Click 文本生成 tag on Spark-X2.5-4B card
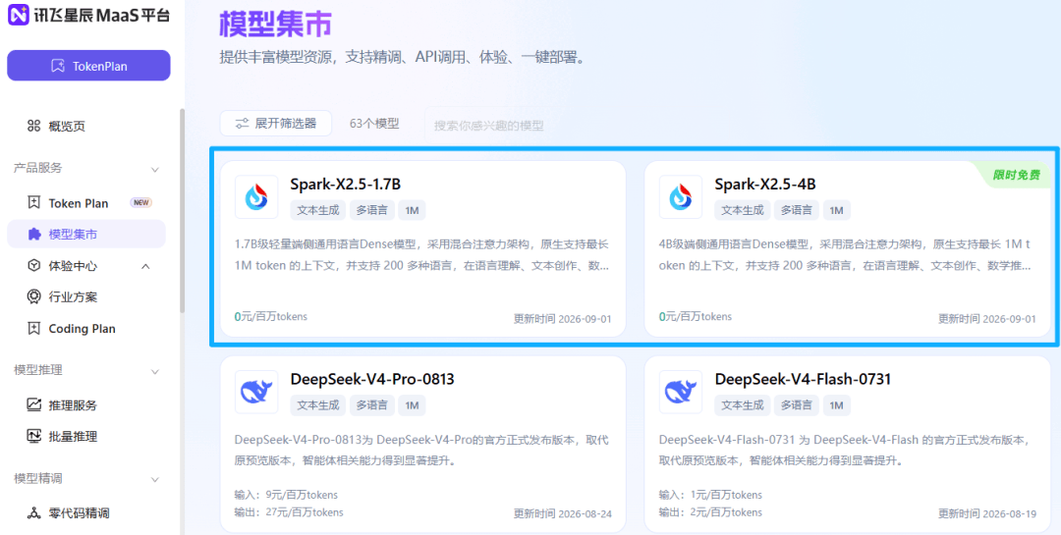 [x=742, y=210]
